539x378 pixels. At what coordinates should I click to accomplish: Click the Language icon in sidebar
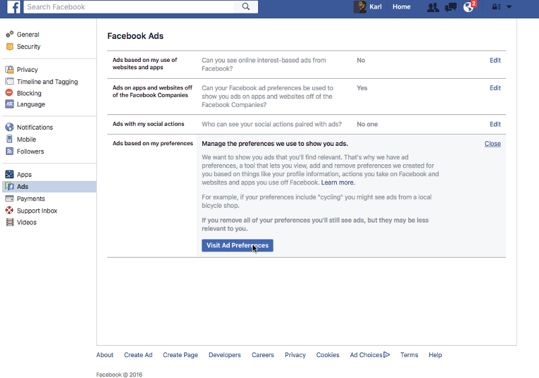click(x=9, y=104)
